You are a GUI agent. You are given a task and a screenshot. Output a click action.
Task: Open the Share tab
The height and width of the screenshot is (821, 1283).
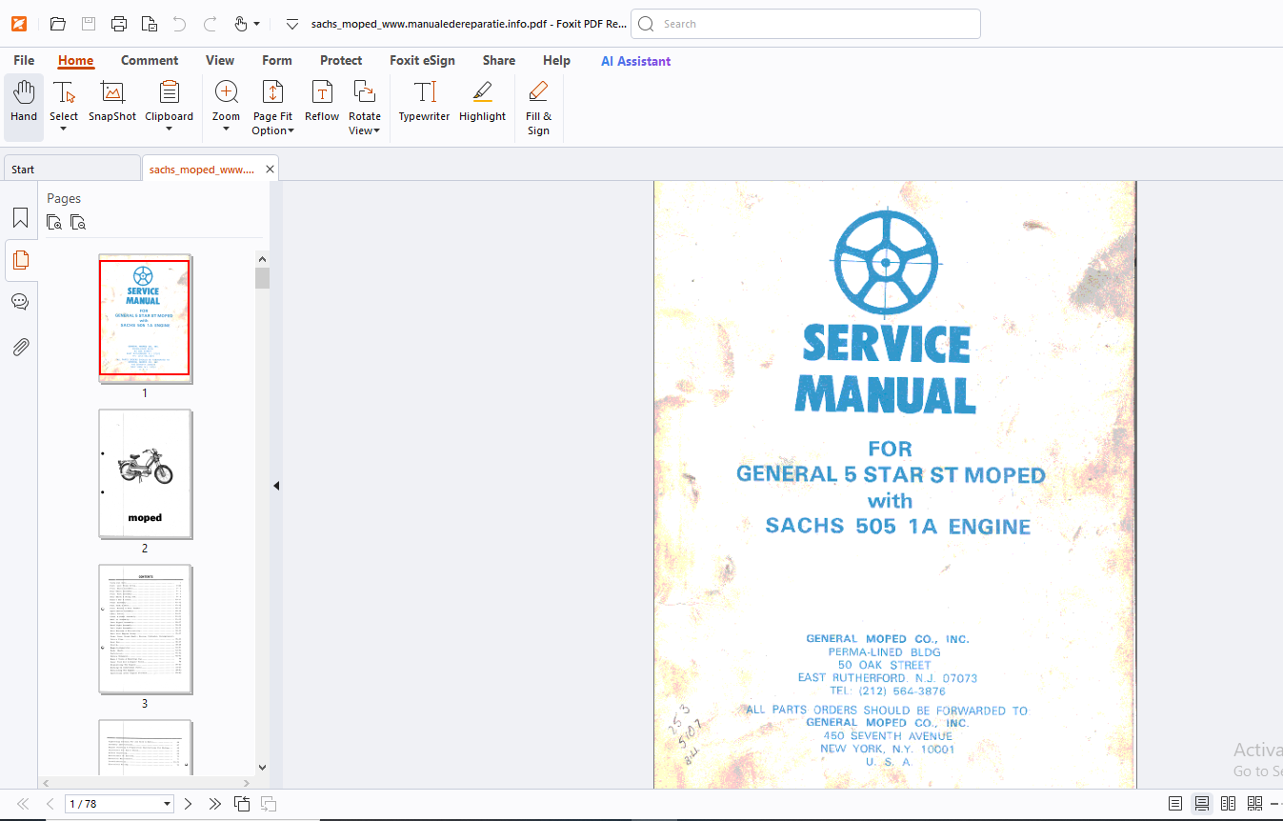[x=499, y=60]
